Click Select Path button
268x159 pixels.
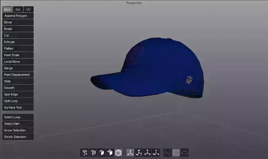click(18, 124)
